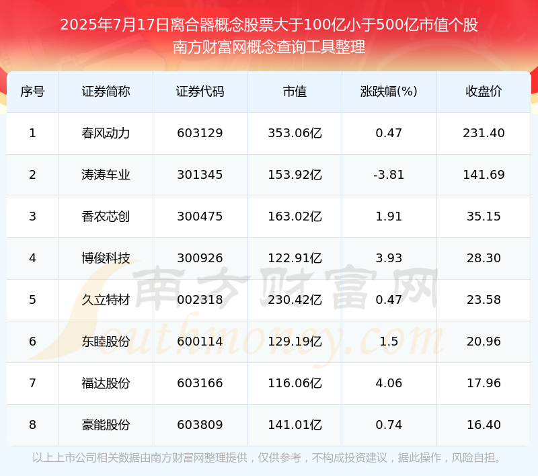This screenshot has width=538, height=476.
Task: Click market value 230.42亿
Action: pyautogui.click(x=295, y=300)
